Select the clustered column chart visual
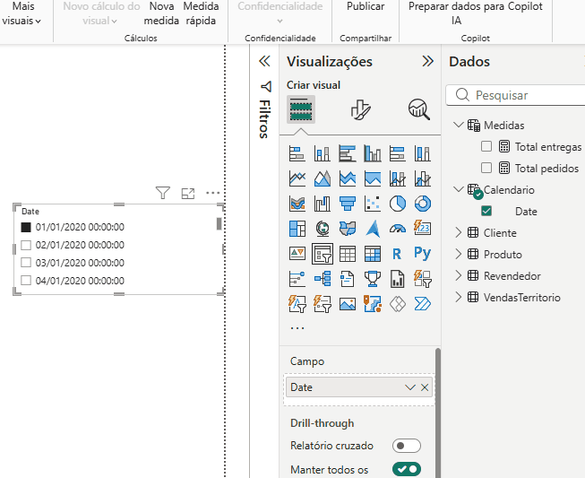This screenshot has height=478, width=585. [373, 153]
